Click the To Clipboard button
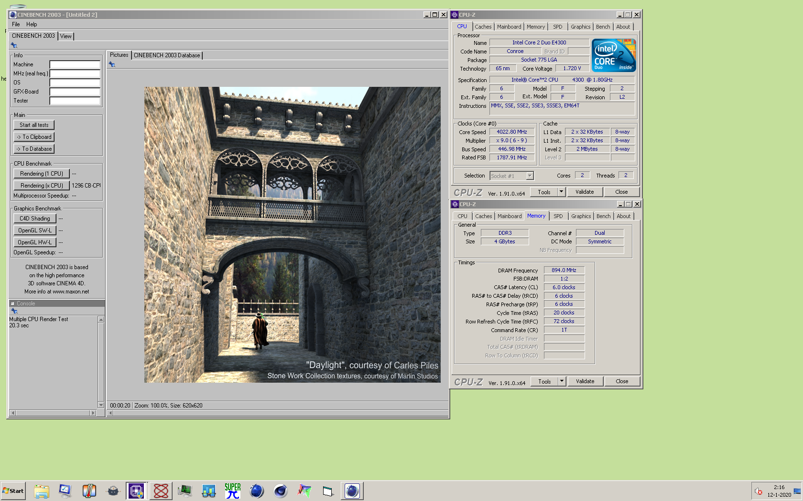 [34, 137]
